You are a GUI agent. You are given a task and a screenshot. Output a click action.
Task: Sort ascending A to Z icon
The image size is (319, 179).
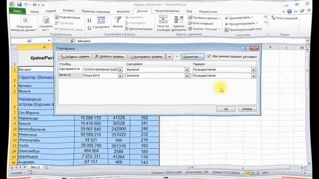pos(89,20)
